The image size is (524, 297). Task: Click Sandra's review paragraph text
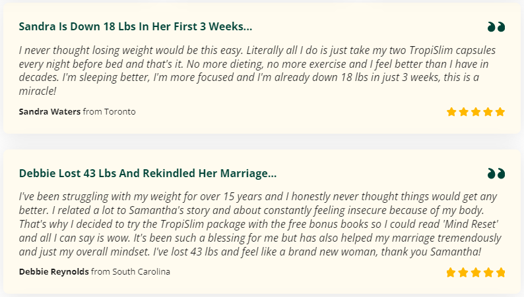click(257, 70)
